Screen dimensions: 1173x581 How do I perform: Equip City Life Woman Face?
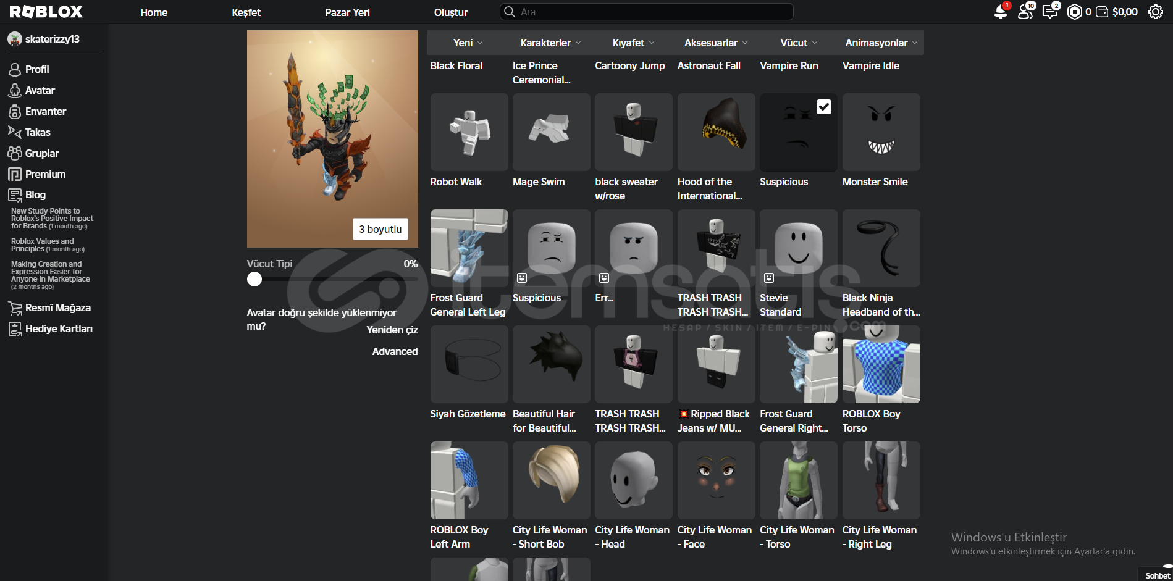717,480
